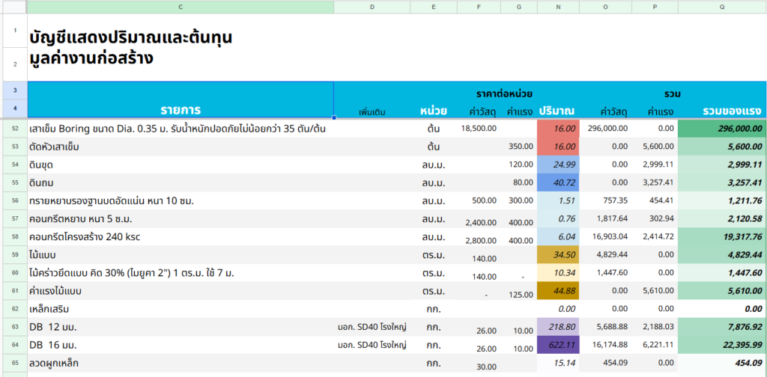The height and width of the screenshot is (377, 767).
Task: Click the 15.14 quantity cell
Action: 558,364
